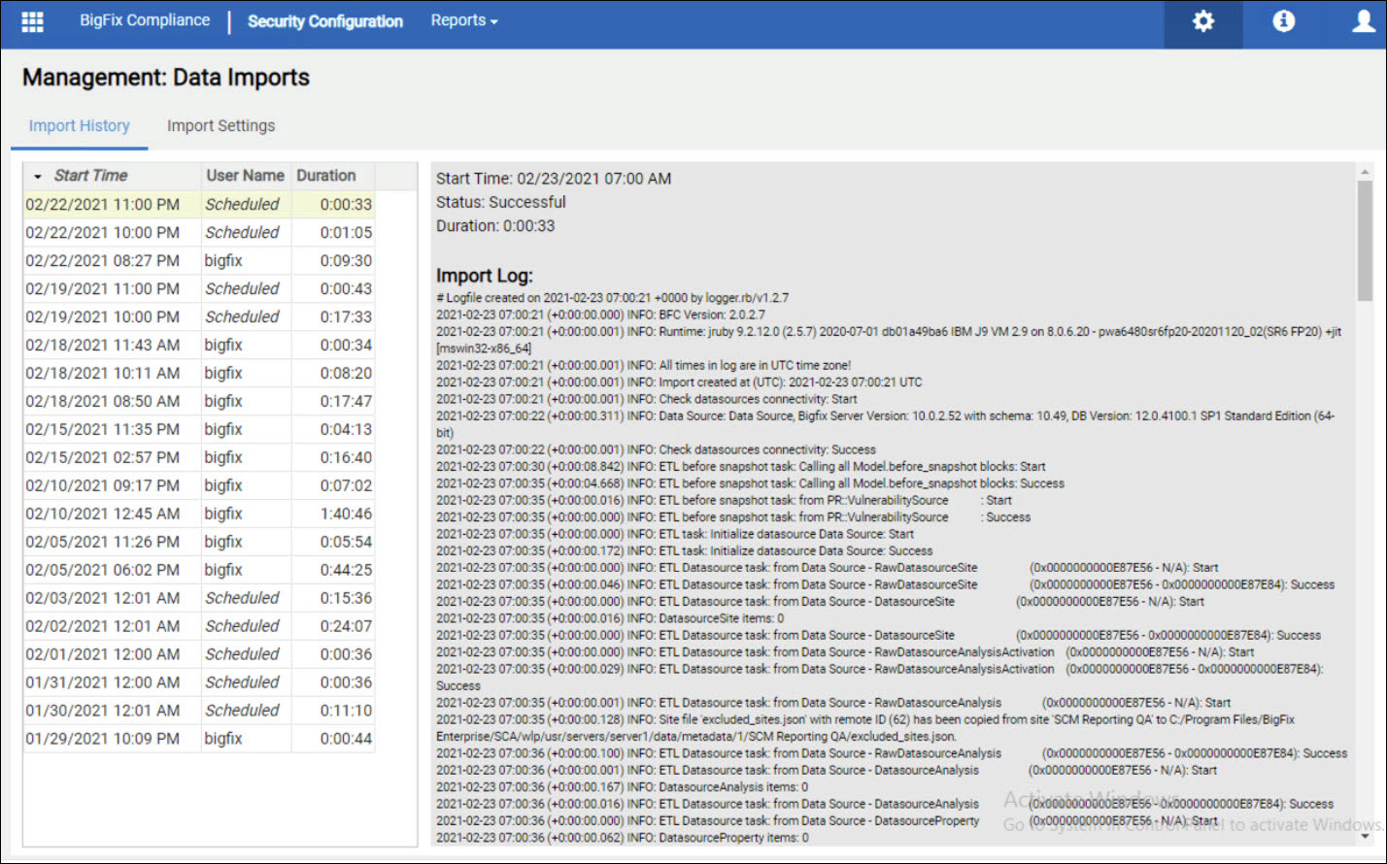Select the 02/22/2021 11:00 PM import row
The width and height of the screenshot is (1387, 864).
(x=102, y=205)
